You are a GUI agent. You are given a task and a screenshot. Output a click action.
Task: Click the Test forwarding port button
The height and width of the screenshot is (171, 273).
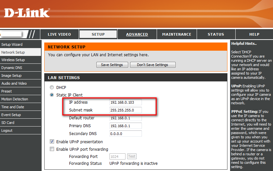(x=132, y=157)
